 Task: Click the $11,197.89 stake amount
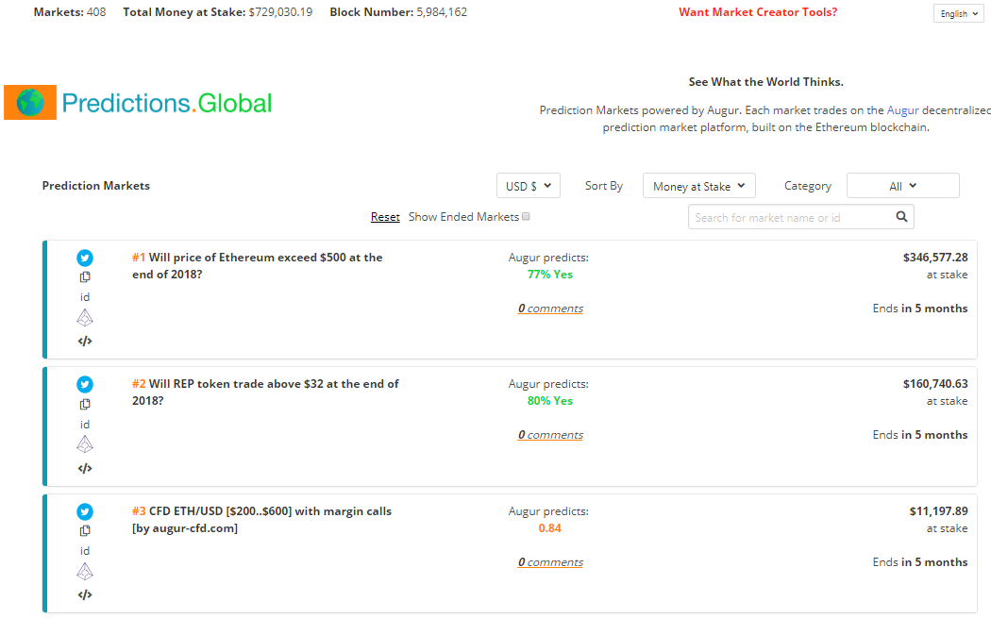tap(938, 511)
